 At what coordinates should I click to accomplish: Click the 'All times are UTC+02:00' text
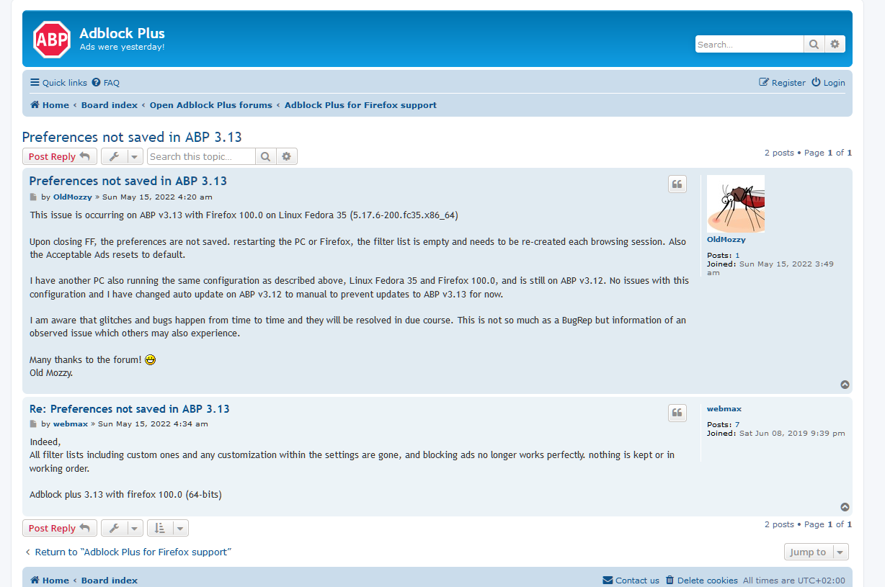(x=794, y=581)
